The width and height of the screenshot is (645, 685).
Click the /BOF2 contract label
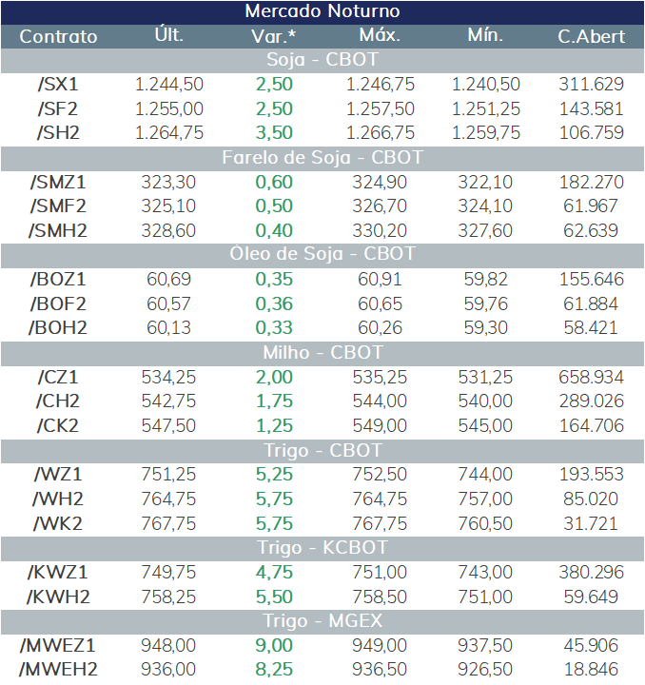tap(58, 304)
